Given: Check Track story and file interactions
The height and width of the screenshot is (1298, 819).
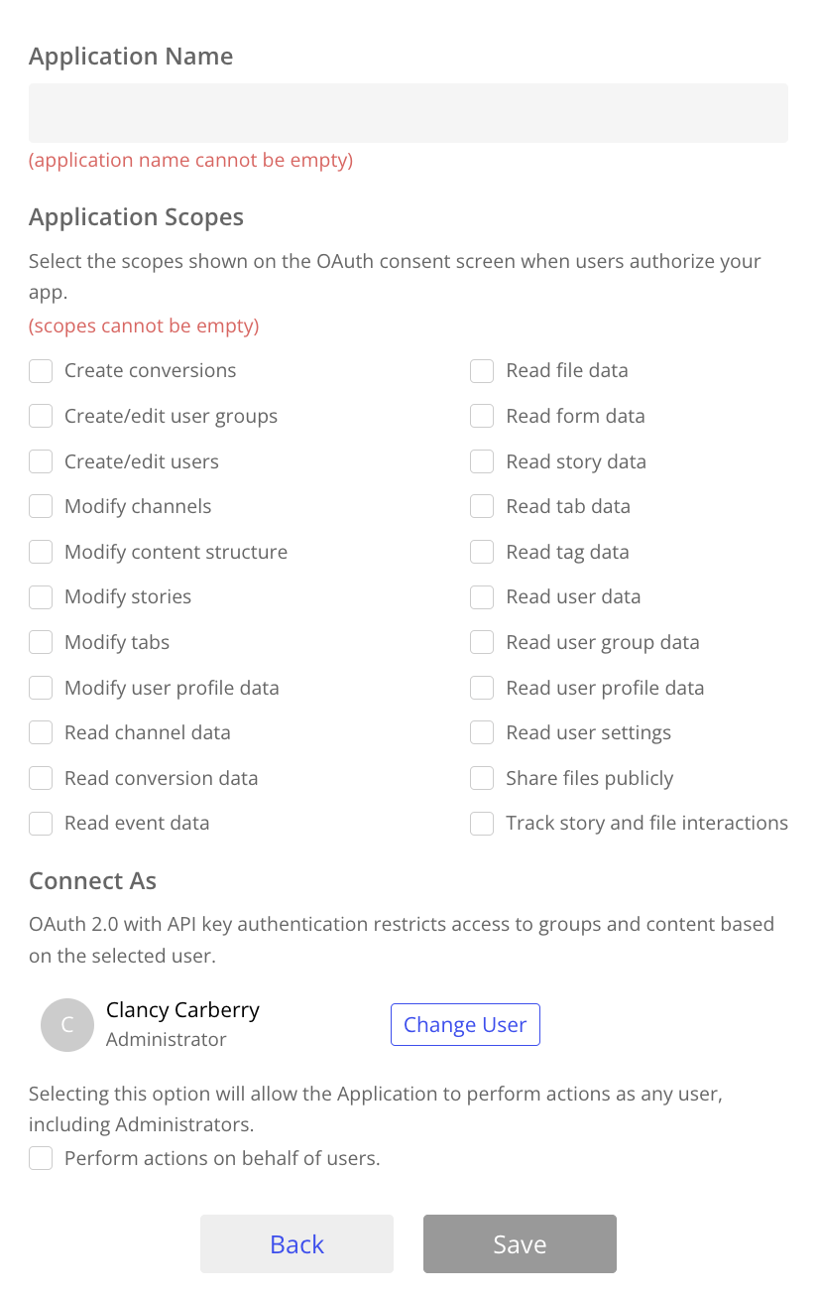Looking at the screenshot, I should [482, 824].
